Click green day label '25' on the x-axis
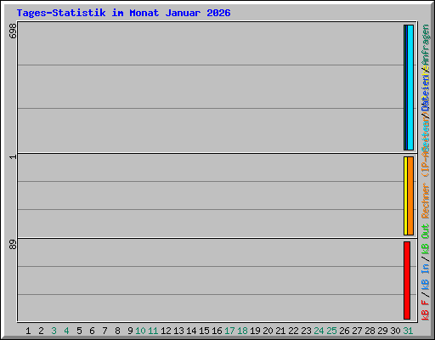The width and height of the screenshot is (435, 340). 331,331
